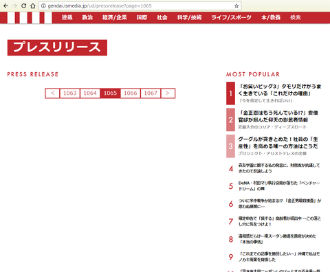The width and height of the screenshot is (330, 272).
Task: Open the 本/教養 menu item
Action: click(x=271, y=17)
